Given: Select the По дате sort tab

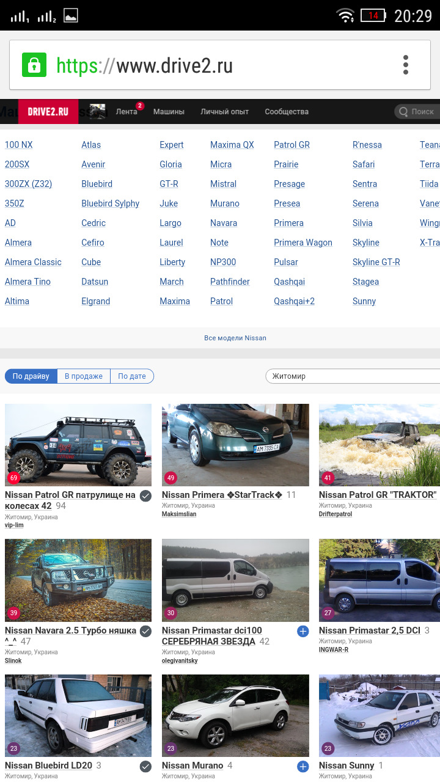Looking at the screenshot, I should 132,376.
